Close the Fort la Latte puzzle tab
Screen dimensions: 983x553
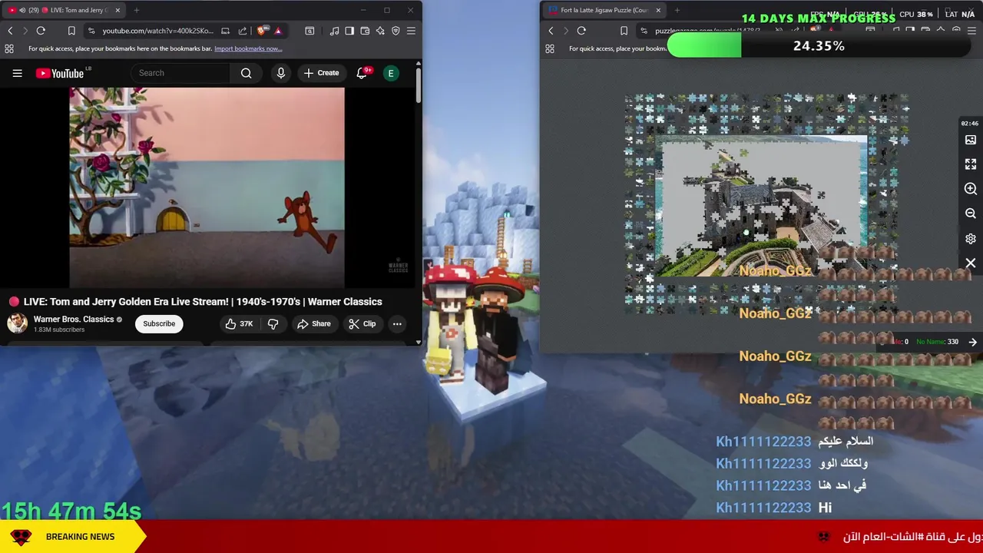[x=658, y=10]
